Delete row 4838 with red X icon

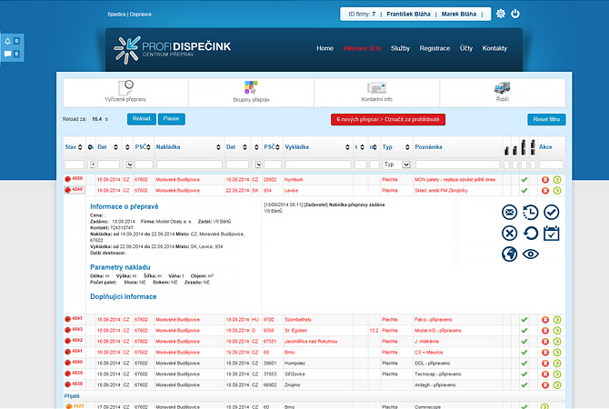[544, 385]
